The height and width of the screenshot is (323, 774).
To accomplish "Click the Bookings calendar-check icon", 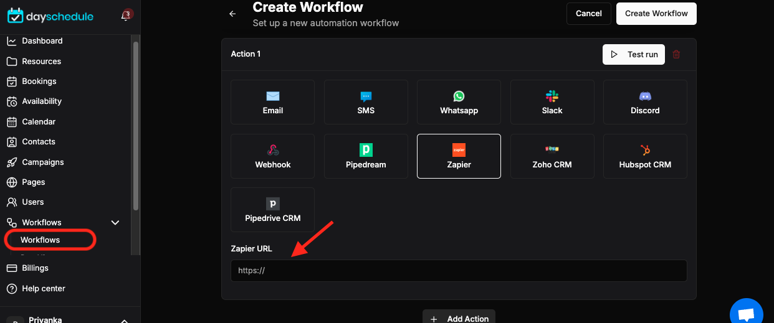I will 11,82.
